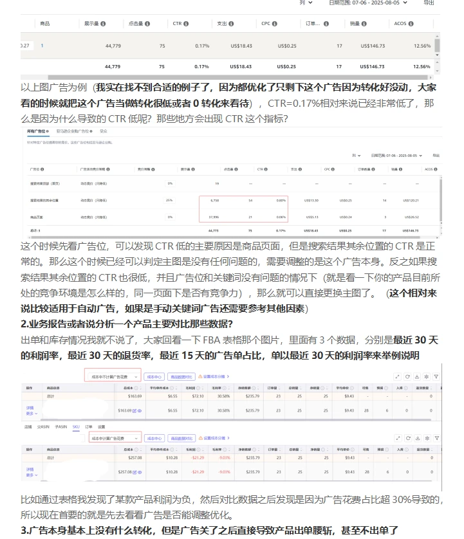The height and width of the screenshot is (539, 464).
Task: Click the download icon above the $257.08 cost table
Action: (x=418, y=438)
